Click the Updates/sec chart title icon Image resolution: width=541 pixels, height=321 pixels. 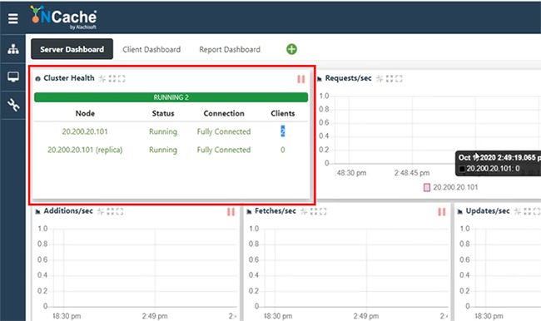pyautogui.click(x=460, y=212)
